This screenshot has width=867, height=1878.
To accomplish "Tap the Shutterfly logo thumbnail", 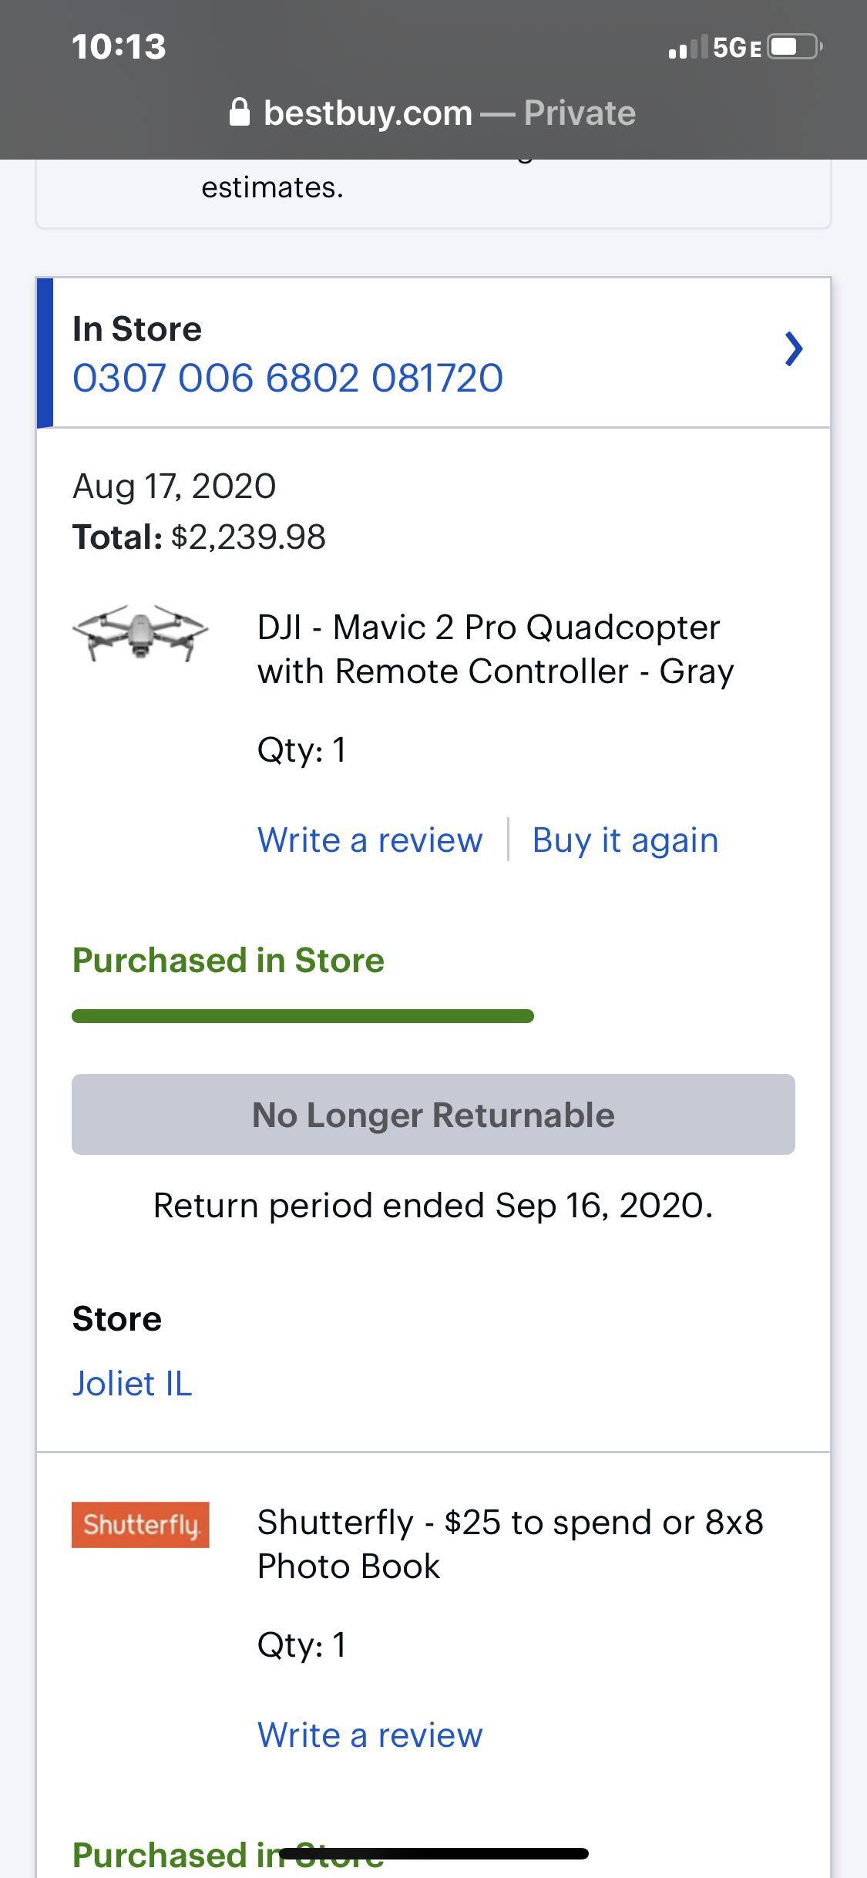I will pos(140,1524).
